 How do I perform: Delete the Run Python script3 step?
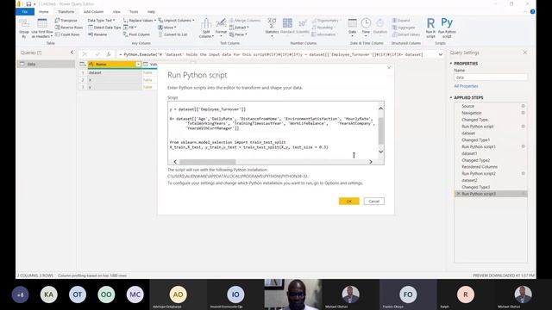tap(458, 194)
